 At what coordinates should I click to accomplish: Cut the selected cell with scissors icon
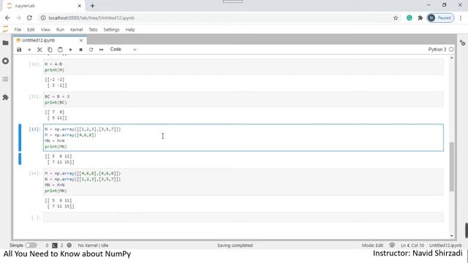39,50
